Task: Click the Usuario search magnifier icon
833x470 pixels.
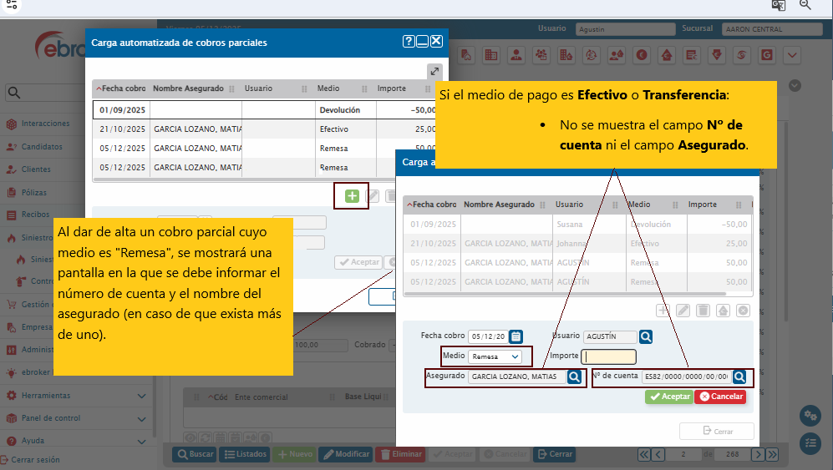Action: pos(646,336)
